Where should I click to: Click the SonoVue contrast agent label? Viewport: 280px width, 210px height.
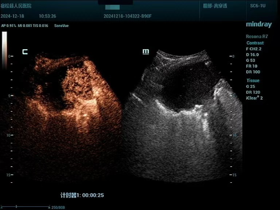pos(61,26)
